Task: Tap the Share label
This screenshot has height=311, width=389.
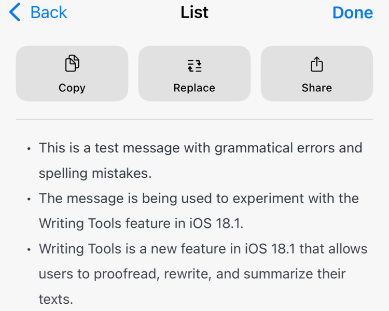Action: coord(316,88)
